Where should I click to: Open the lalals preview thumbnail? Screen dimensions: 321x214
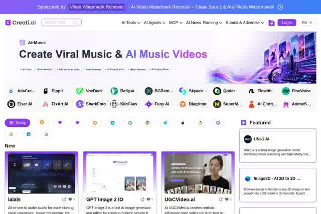pyautogui.click(x=42, y=173)
